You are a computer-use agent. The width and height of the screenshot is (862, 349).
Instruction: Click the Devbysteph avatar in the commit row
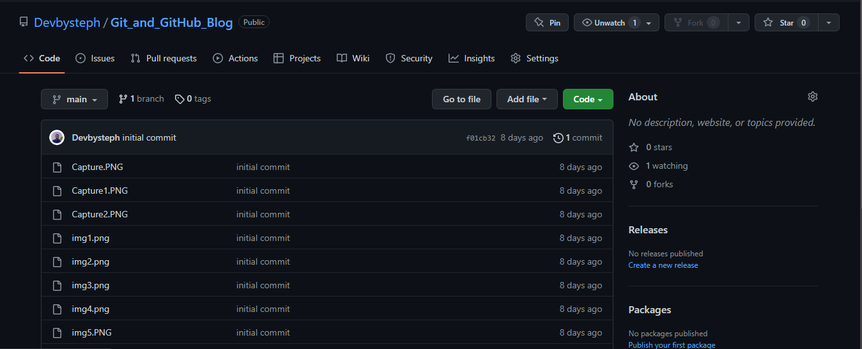pos(57,137)
